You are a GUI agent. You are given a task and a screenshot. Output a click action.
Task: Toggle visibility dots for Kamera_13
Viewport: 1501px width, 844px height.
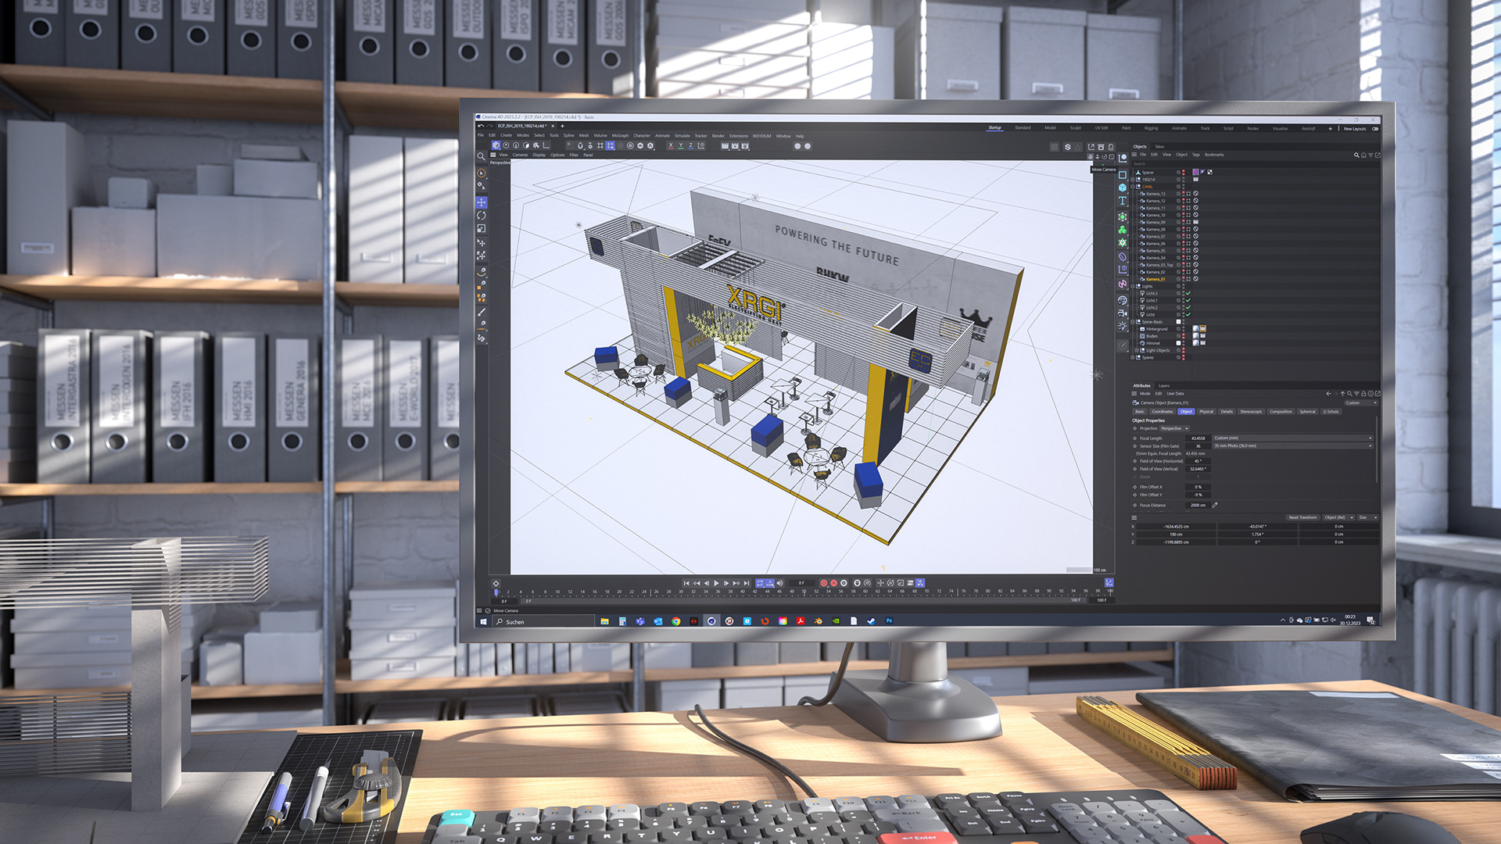click(x=1183, y=194)
